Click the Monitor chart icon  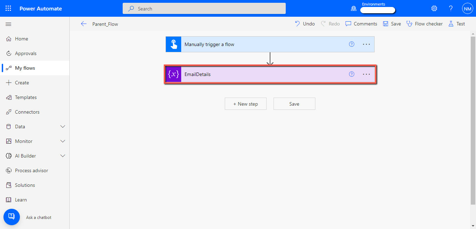9,141
